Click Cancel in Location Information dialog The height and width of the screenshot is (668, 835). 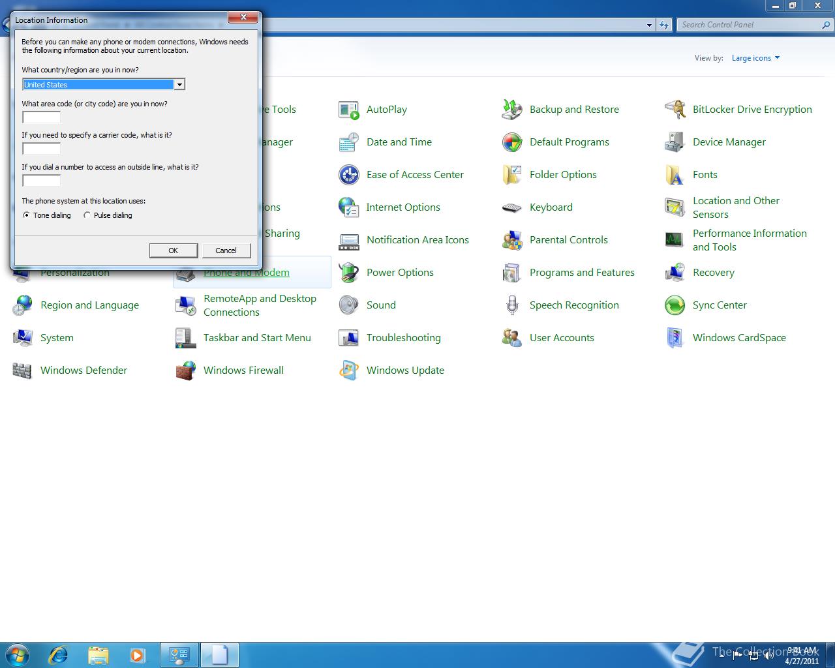click(226, 250)
